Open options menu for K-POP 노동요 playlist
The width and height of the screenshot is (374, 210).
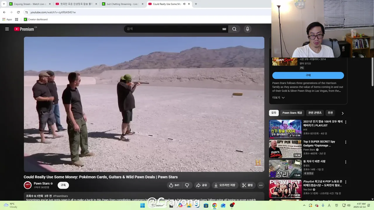[x=346, y=182]
